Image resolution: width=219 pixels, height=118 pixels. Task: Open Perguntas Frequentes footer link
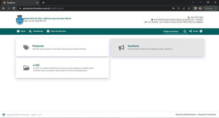pos(207,115)
